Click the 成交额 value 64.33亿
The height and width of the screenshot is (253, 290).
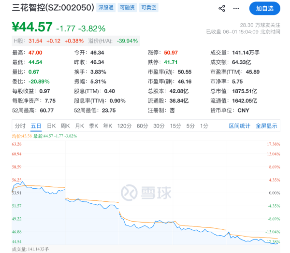pyautogui.click(x=242, y=62)
